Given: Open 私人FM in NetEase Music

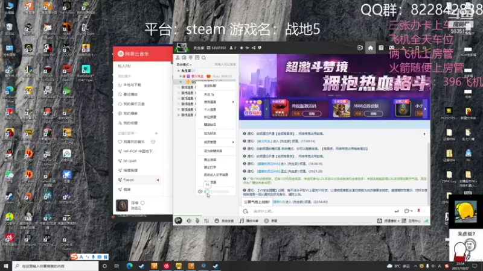Looking at the screenshot, I should [124, 66].
